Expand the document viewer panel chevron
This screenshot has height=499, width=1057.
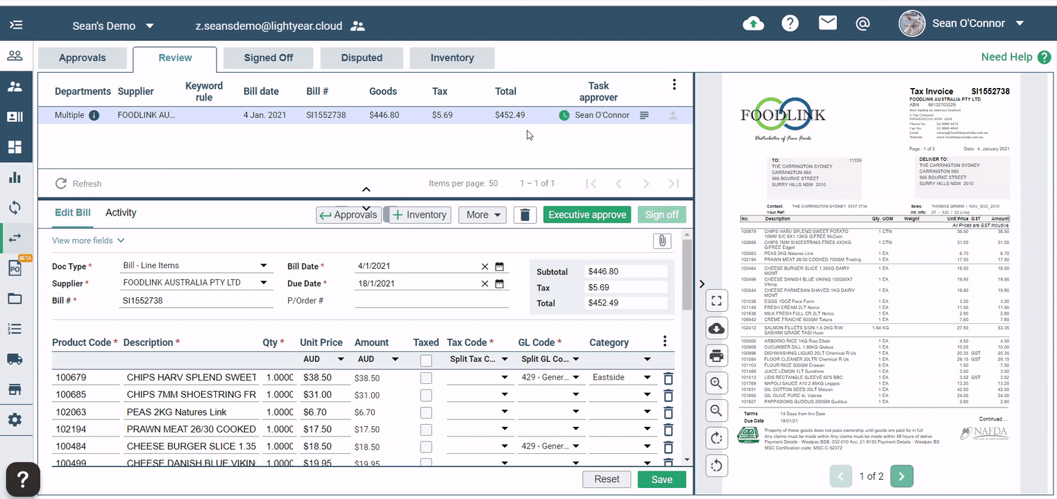702,284
